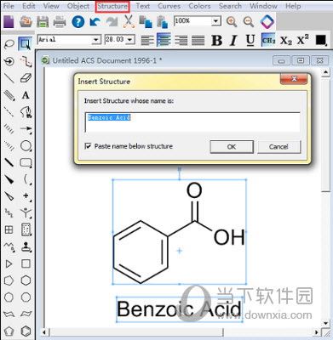The height and width of the screenshot is (340, 333).
Task: Select the arrow tool
Action: 26,128
